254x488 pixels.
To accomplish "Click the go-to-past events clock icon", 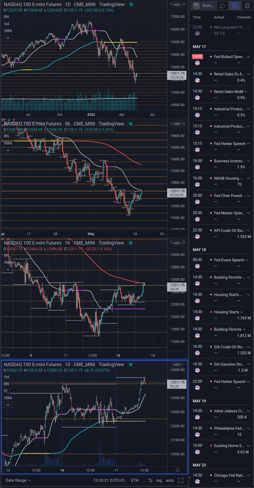I will pyautogui.click(x=222, y=5).
